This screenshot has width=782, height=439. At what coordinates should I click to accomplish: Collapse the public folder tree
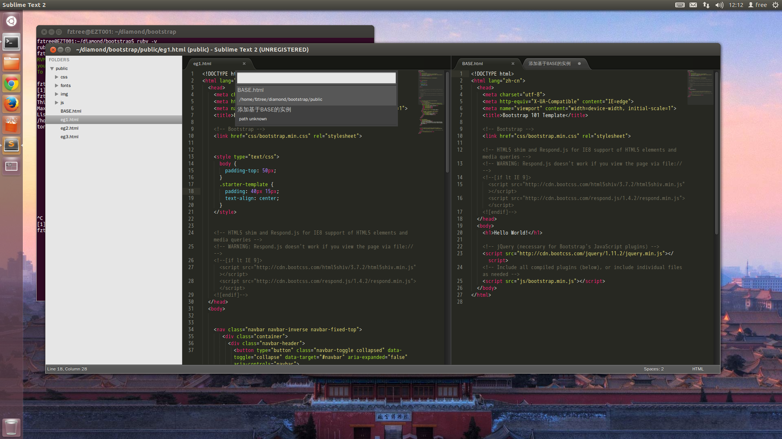tap(52, 69)
